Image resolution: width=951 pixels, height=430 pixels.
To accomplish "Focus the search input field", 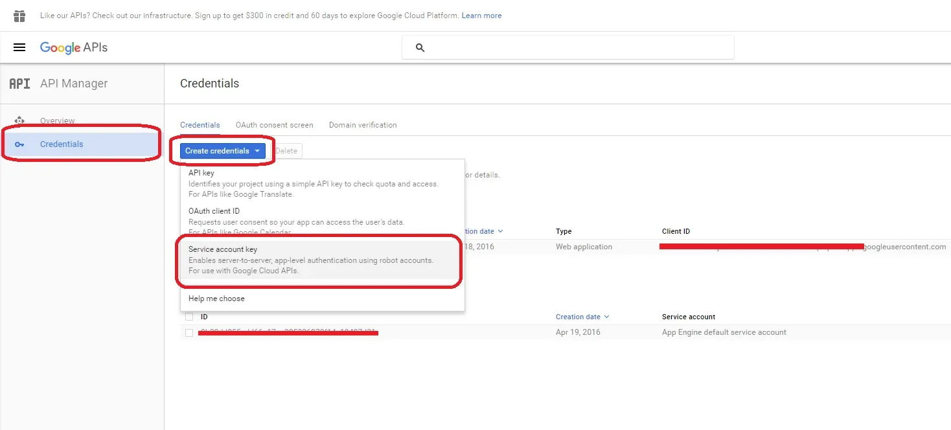I will (x=568, y=48).
